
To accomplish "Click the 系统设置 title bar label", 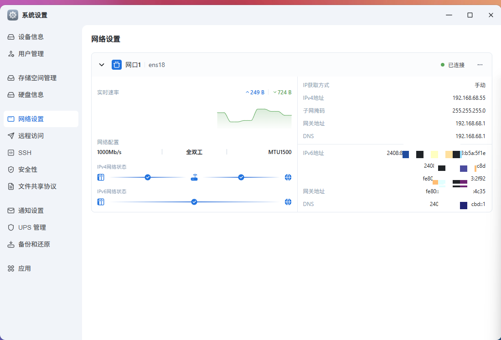I will (34, 15).
